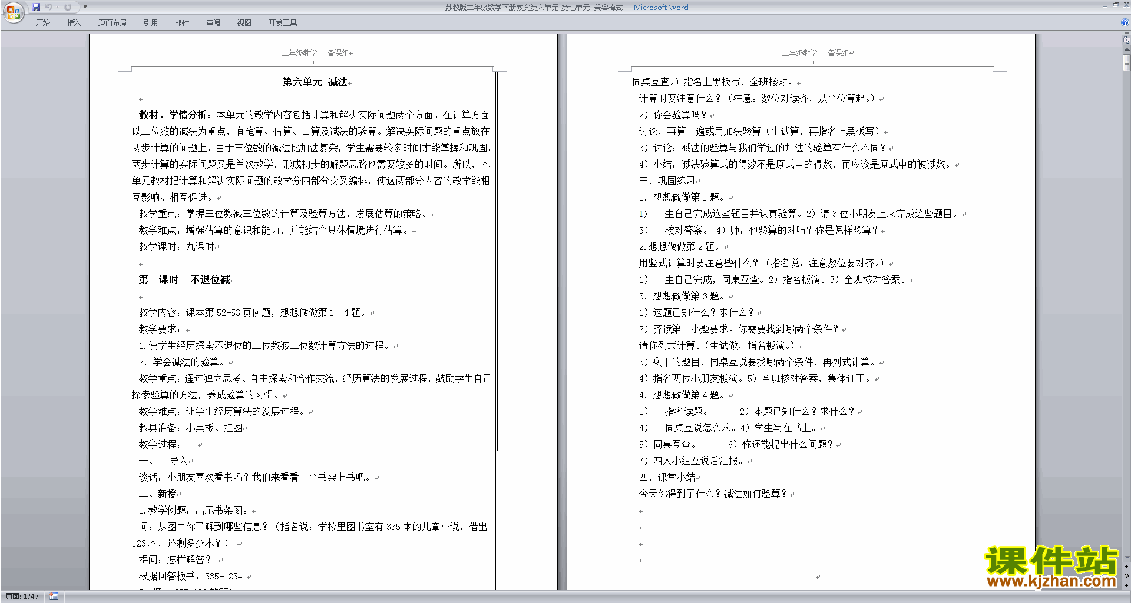Switch to the 引用 tab
Image resolution: width=1131 pixels, height=603 pixels.
pyautogui.click(x=151, y=23)
